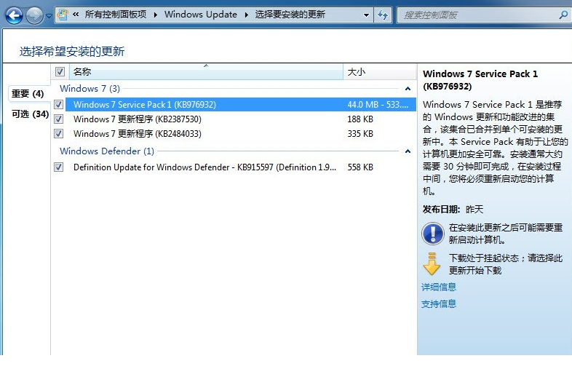Click the Forward arrow navigation button
Image resolution: width=572 pixels, height=369 pixels.
(x=35, y=16)
